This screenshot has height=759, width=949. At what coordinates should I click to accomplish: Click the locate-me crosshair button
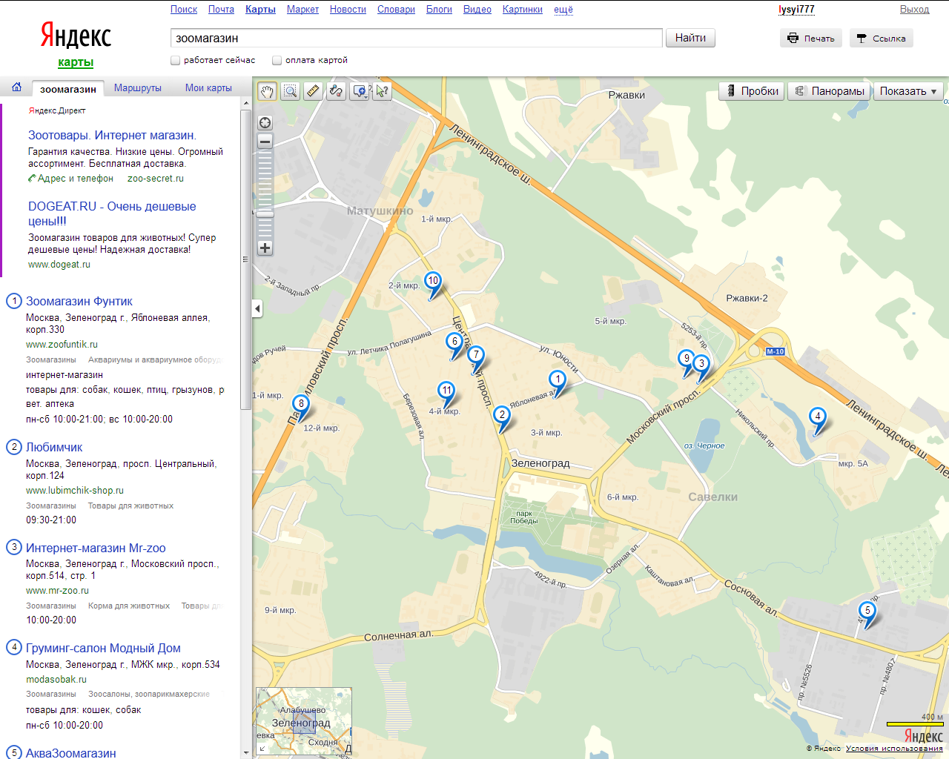pyautogui.click(x=265, y=123)
